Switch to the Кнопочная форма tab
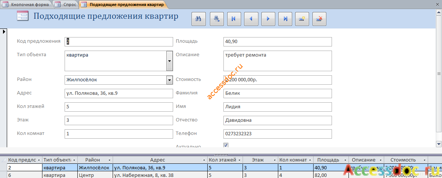Viewport: 442px width, 178px height. click(27, 4)
